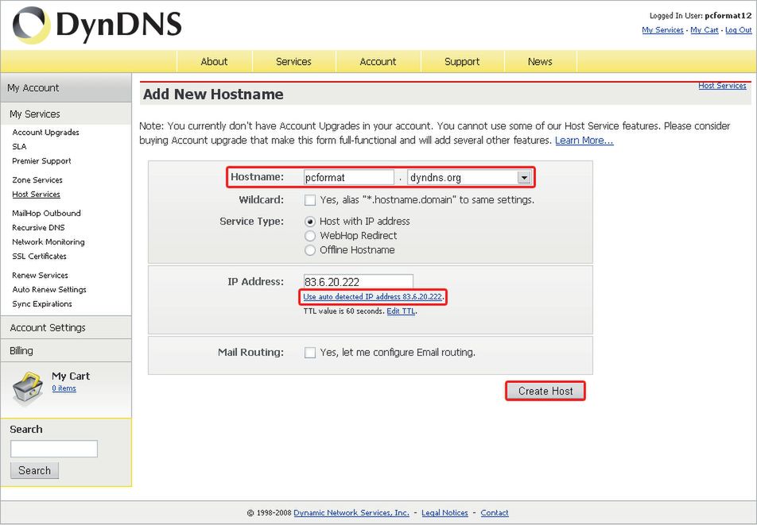This screenshot has width=757, height=525.
Task: Open the Services menu
Action: pos(293,62)
